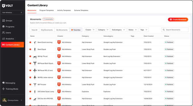Image resolution: width=193 pixels, height=106 pixels.
Task: Sort by Date Created column header
Action: 149,36
